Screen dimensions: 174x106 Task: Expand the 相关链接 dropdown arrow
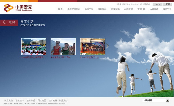click(167, 101)
